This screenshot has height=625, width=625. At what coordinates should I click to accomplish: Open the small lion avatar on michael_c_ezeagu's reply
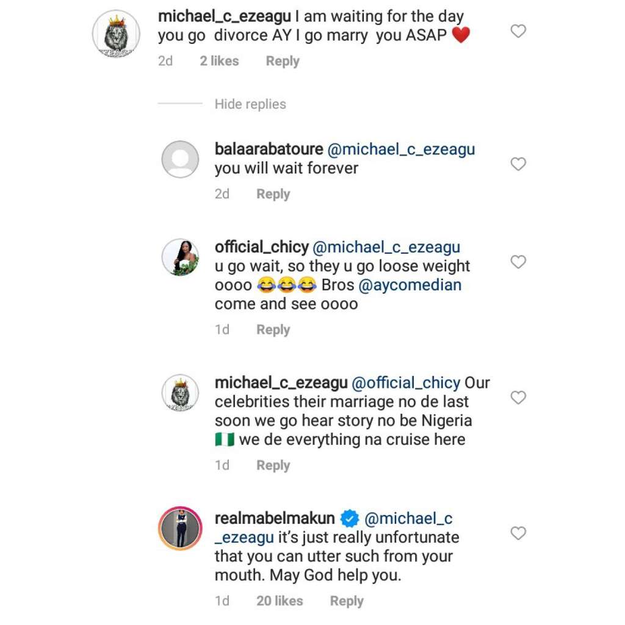pos(180,392)
